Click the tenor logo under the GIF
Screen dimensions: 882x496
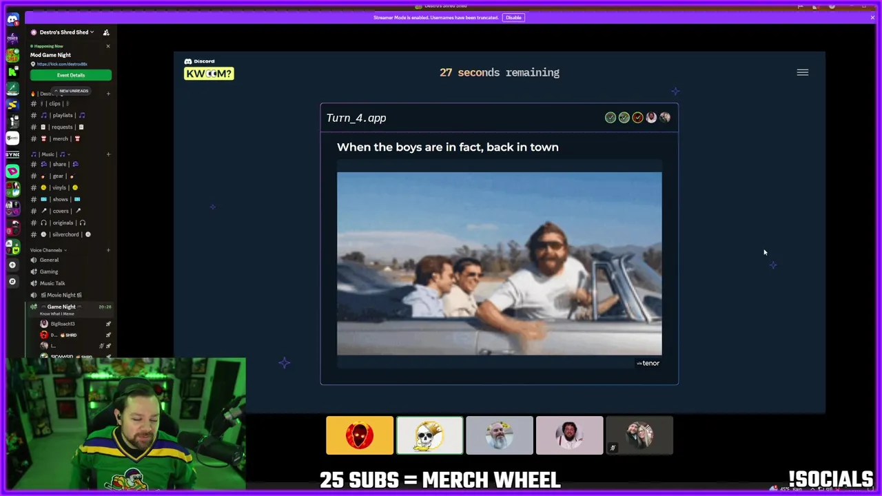648,363
